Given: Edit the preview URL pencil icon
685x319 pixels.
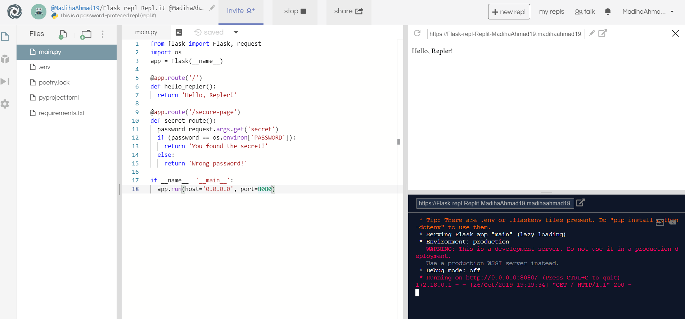Looking at the screenshot, I should click(x=592, y=33).
